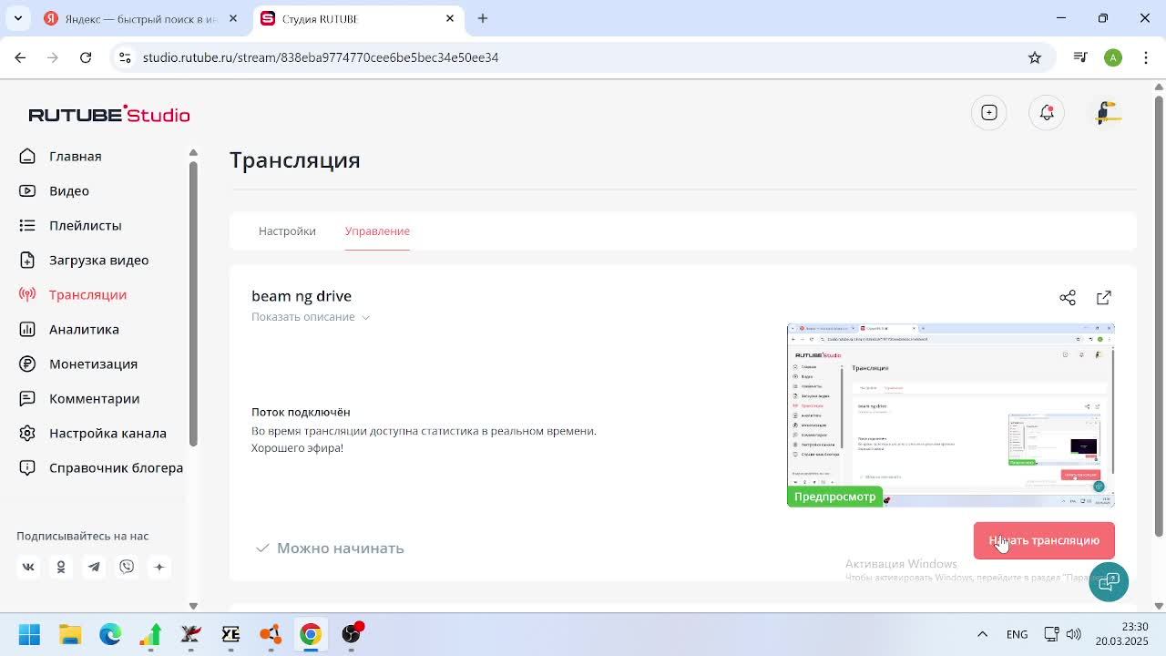
Task: Click the sidebar scroll down arrow
Action: point(193,606)
